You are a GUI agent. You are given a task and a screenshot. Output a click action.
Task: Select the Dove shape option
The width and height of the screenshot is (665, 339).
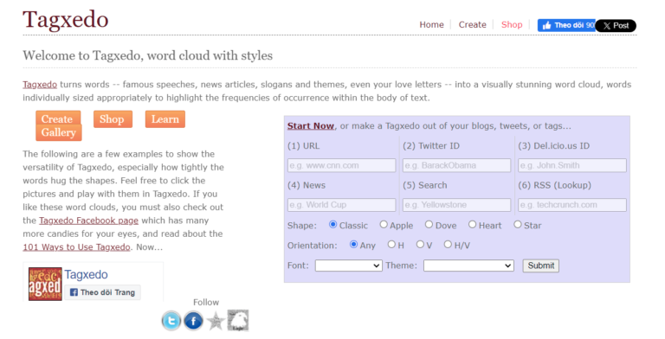429,225
